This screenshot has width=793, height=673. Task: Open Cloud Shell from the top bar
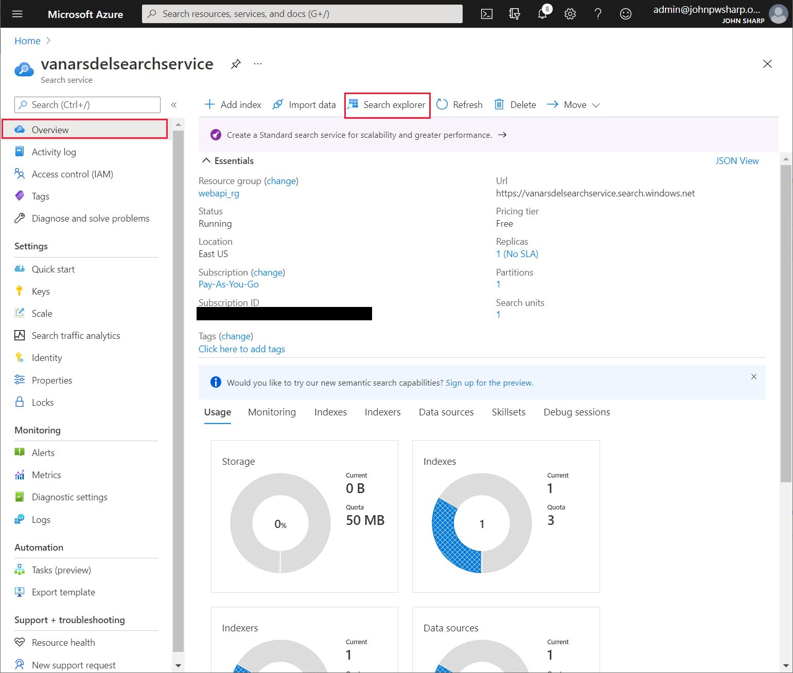coord(487,14)
